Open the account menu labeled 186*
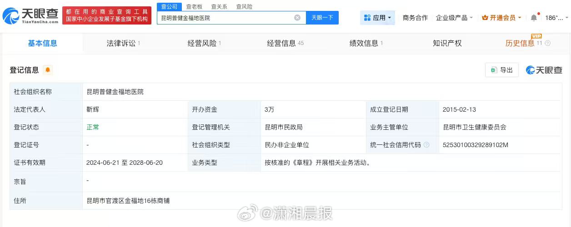Image resolution: width=571 pixels, height=227 pixels. tap(556, 18)
